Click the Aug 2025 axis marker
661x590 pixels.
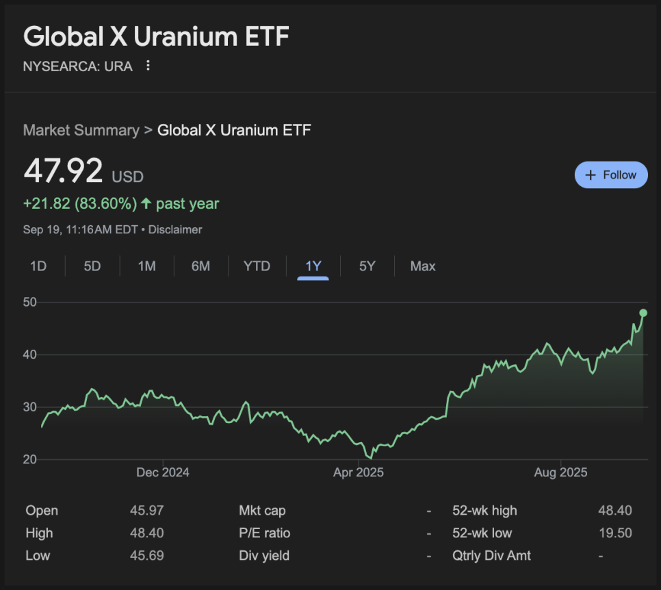[560, 472]
